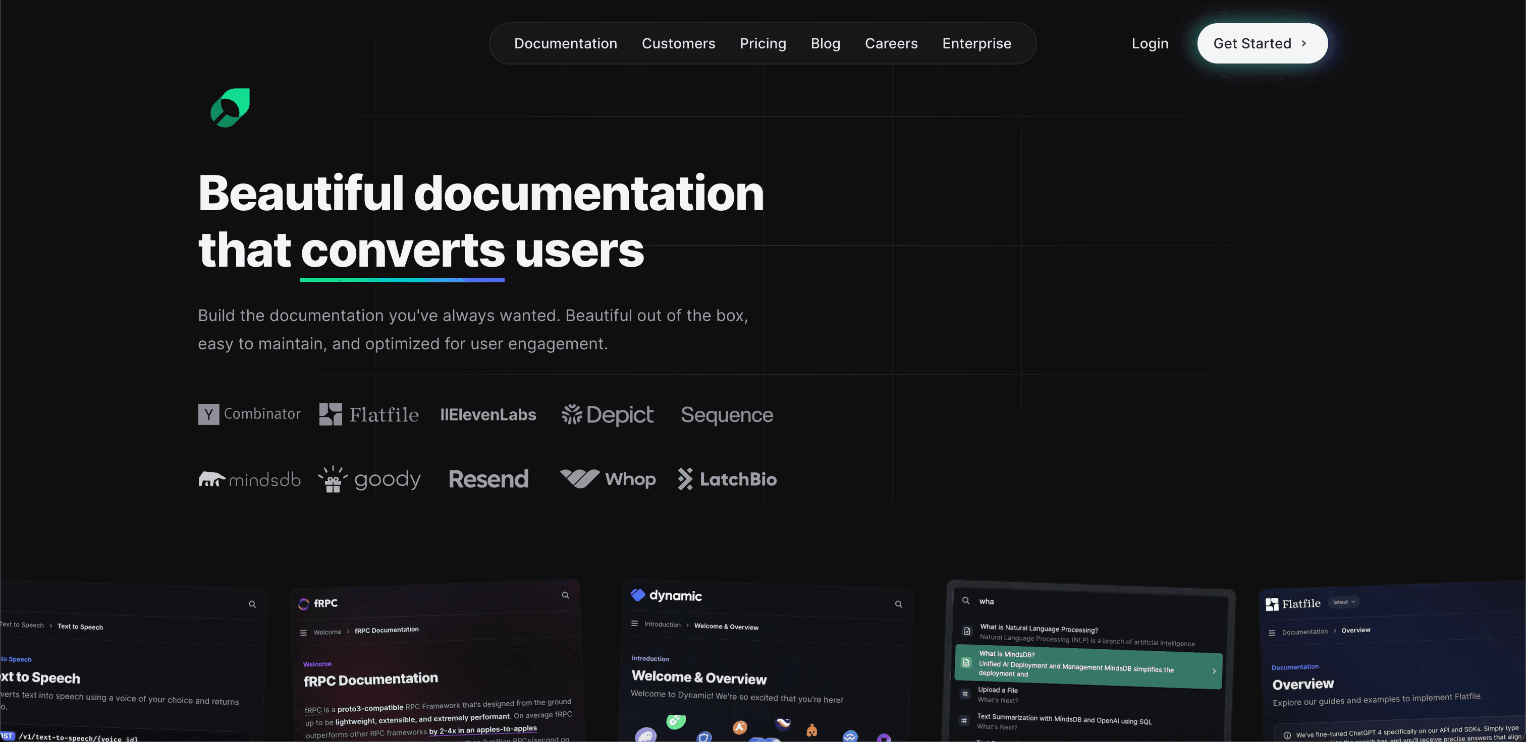Click the goody gift logo

[369, 479]
